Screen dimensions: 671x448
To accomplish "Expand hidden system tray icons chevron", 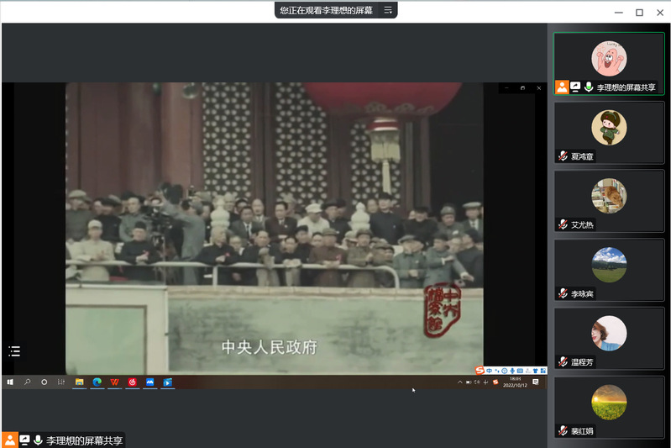I will pyautogui.click(x=459, y=382).
